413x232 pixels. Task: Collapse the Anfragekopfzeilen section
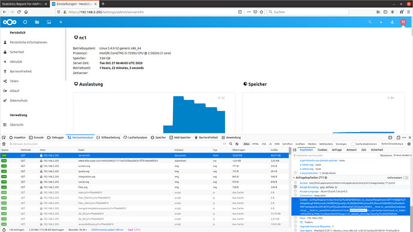[294, 178]
